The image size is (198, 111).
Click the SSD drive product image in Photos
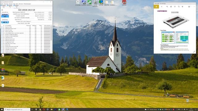(x=176, y=22)
